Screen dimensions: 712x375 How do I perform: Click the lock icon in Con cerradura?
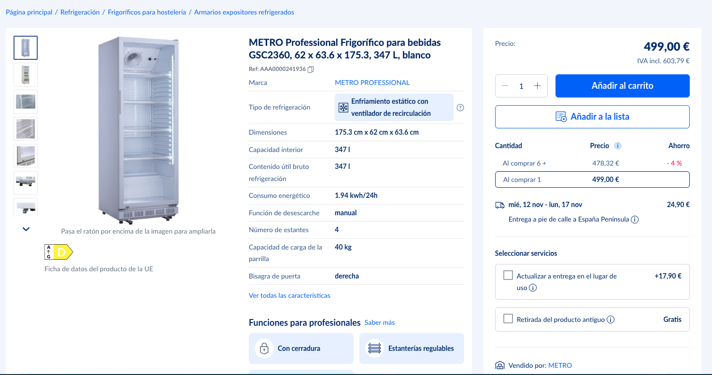[x=264, y=348]
